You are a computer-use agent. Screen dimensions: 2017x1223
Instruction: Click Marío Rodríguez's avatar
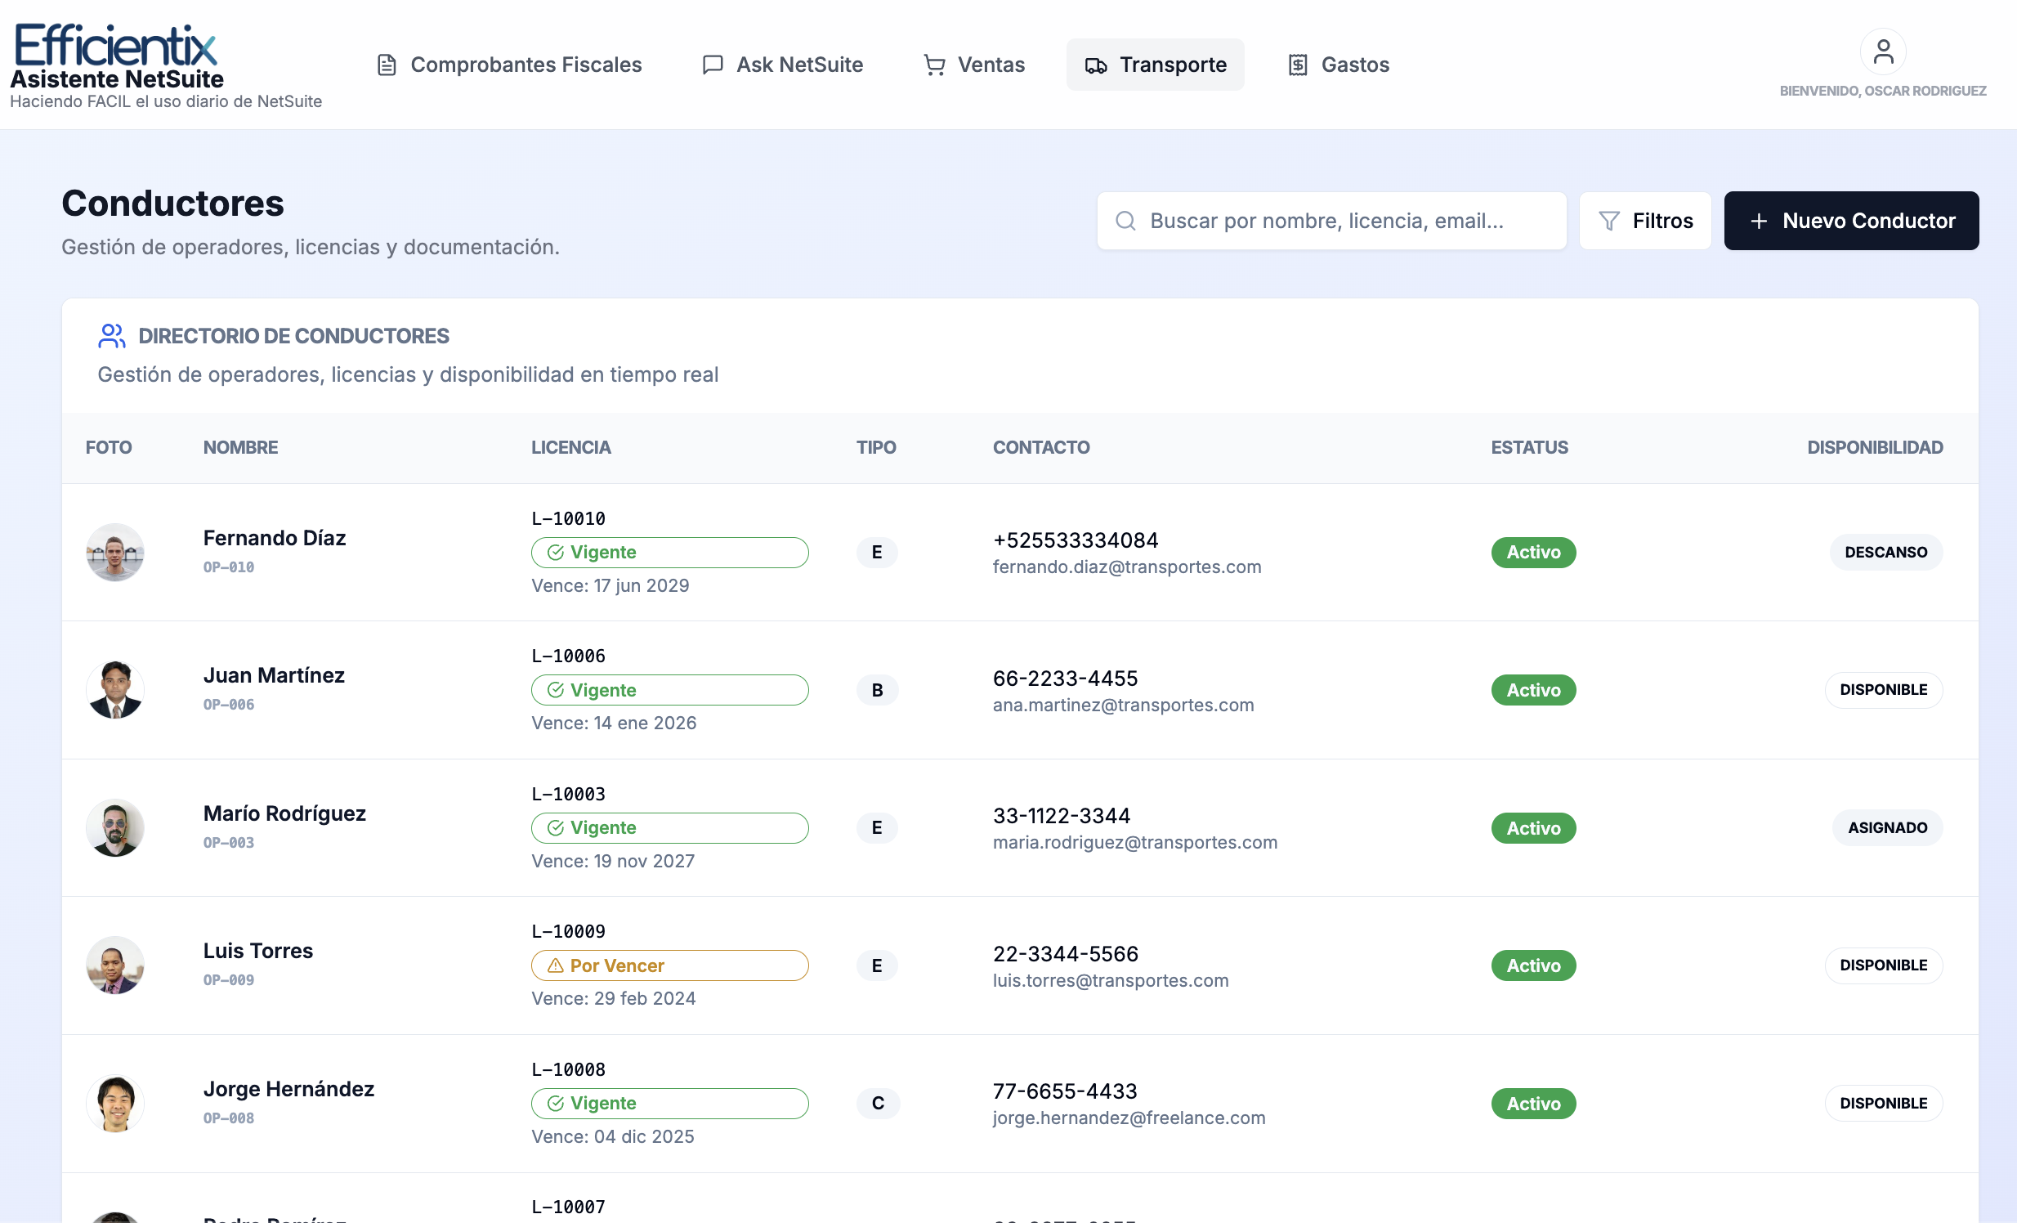pos(115,827)
